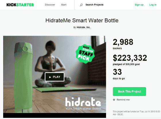Click the project video thumbnail
The image size is (161, 119).
coord(55,74)
